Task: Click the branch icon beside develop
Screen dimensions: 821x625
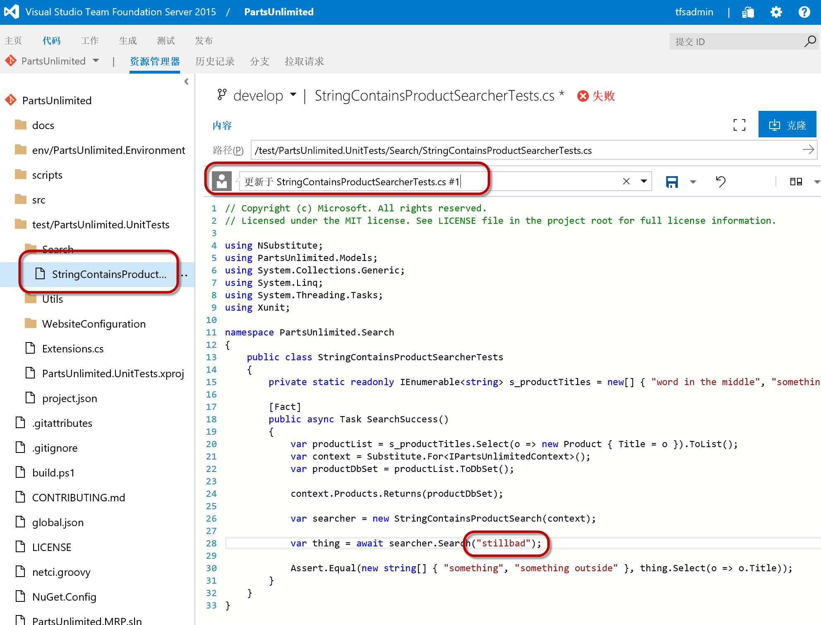Action: click(222, 95)
